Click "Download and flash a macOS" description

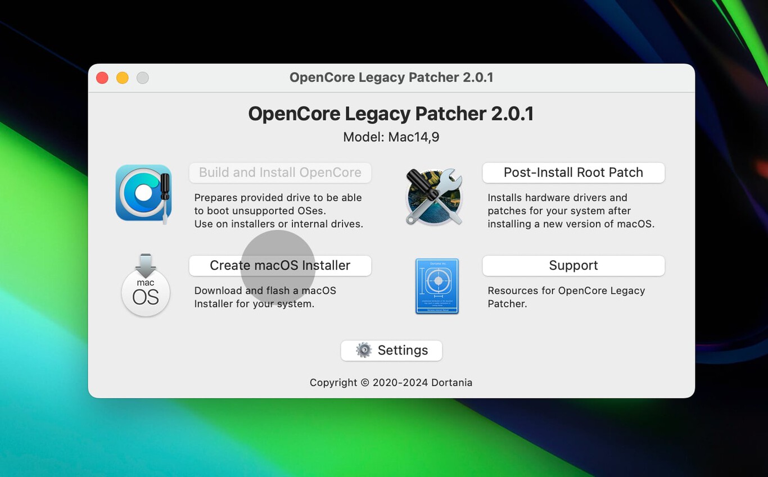[x=265, y=297]
